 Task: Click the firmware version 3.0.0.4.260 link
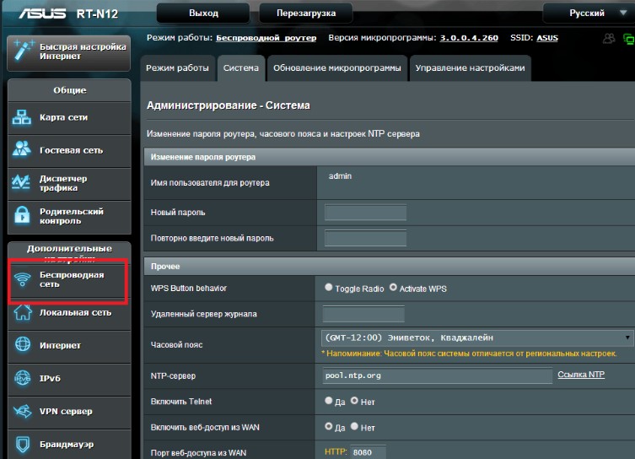tap(469, 38)
